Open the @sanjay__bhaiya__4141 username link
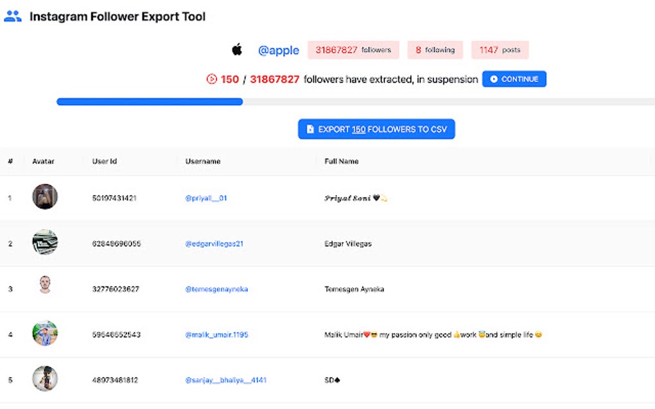Screen dimensions: 655x409 pos(225,380)
